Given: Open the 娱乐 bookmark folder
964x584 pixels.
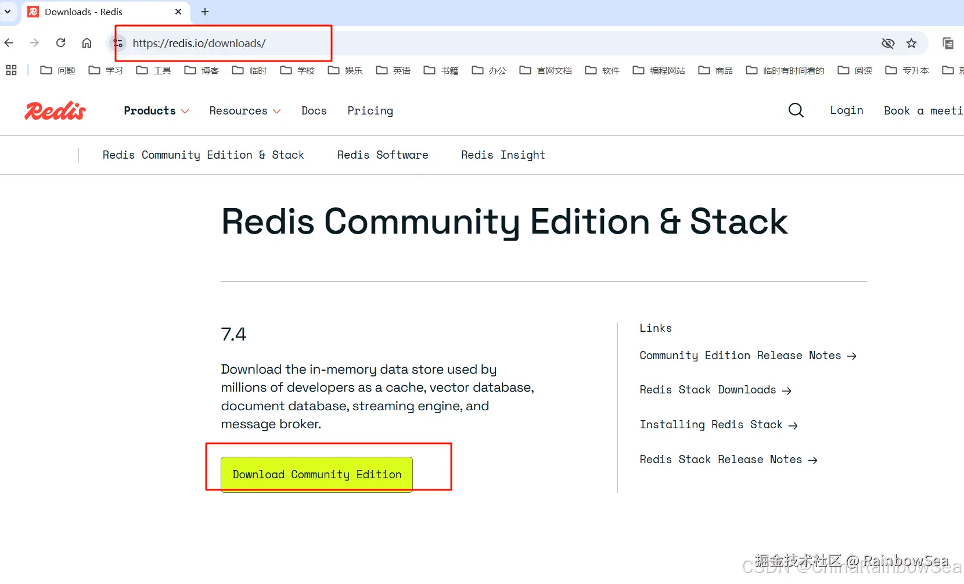Looking at the screenshot, I should coord(346,70).
